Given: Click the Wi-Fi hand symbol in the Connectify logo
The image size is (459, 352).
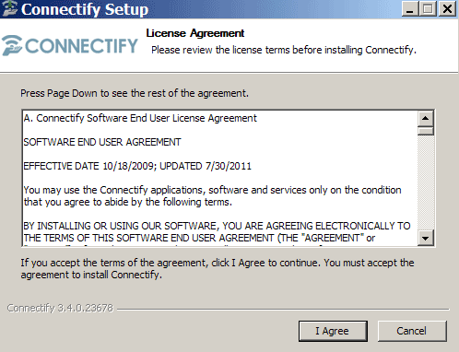Looking at the screenshot, I should (x=12, y=45).
